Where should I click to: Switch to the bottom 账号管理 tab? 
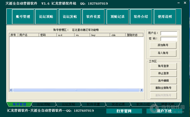point(19,104)
